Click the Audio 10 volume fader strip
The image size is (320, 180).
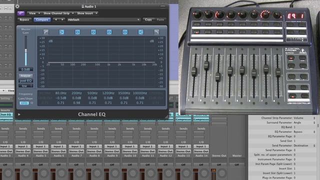[x=124, y=174]
